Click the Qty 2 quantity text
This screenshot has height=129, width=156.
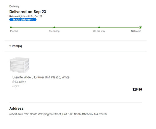pyautogui.click(x=16, y=86)
